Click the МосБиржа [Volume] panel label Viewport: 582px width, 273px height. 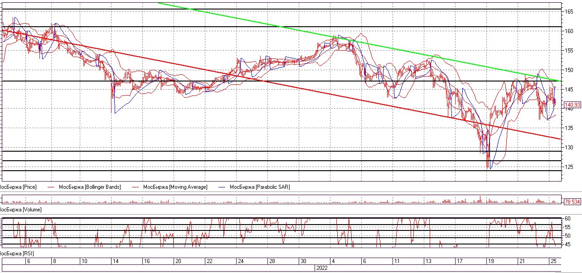[20, 210]
